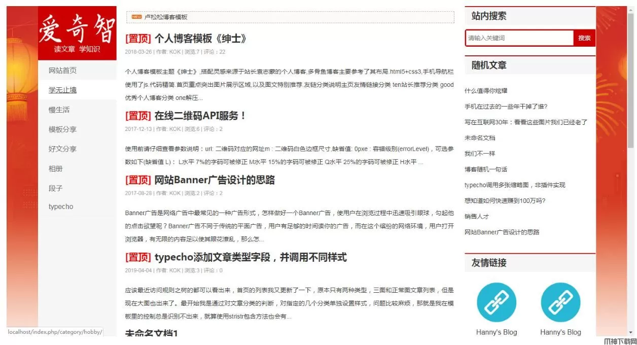Open 未命名文档 in random articles
This screenshot has height=345, width=637.
pyautogui.click(x=480, y=138)
